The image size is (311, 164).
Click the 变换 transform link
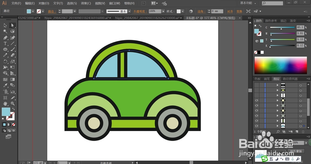pyautogui.click(x=239, y=11)
